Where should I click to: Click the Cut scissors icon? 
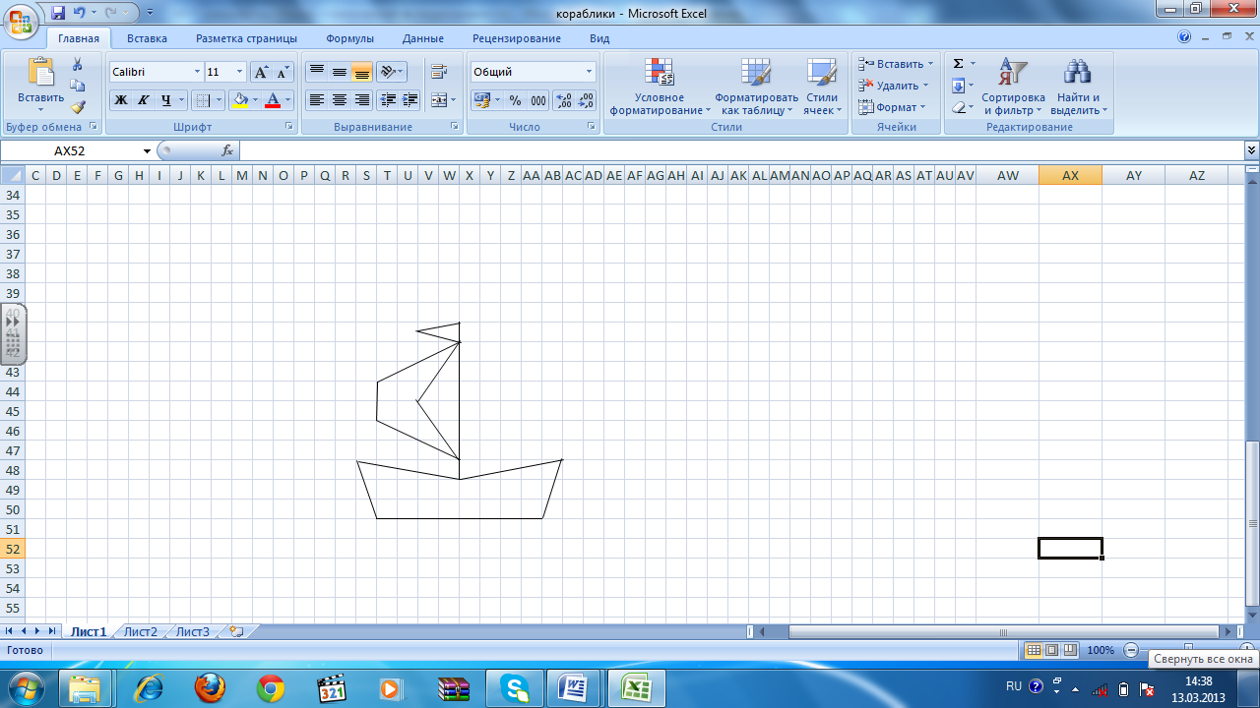point(78,64)
